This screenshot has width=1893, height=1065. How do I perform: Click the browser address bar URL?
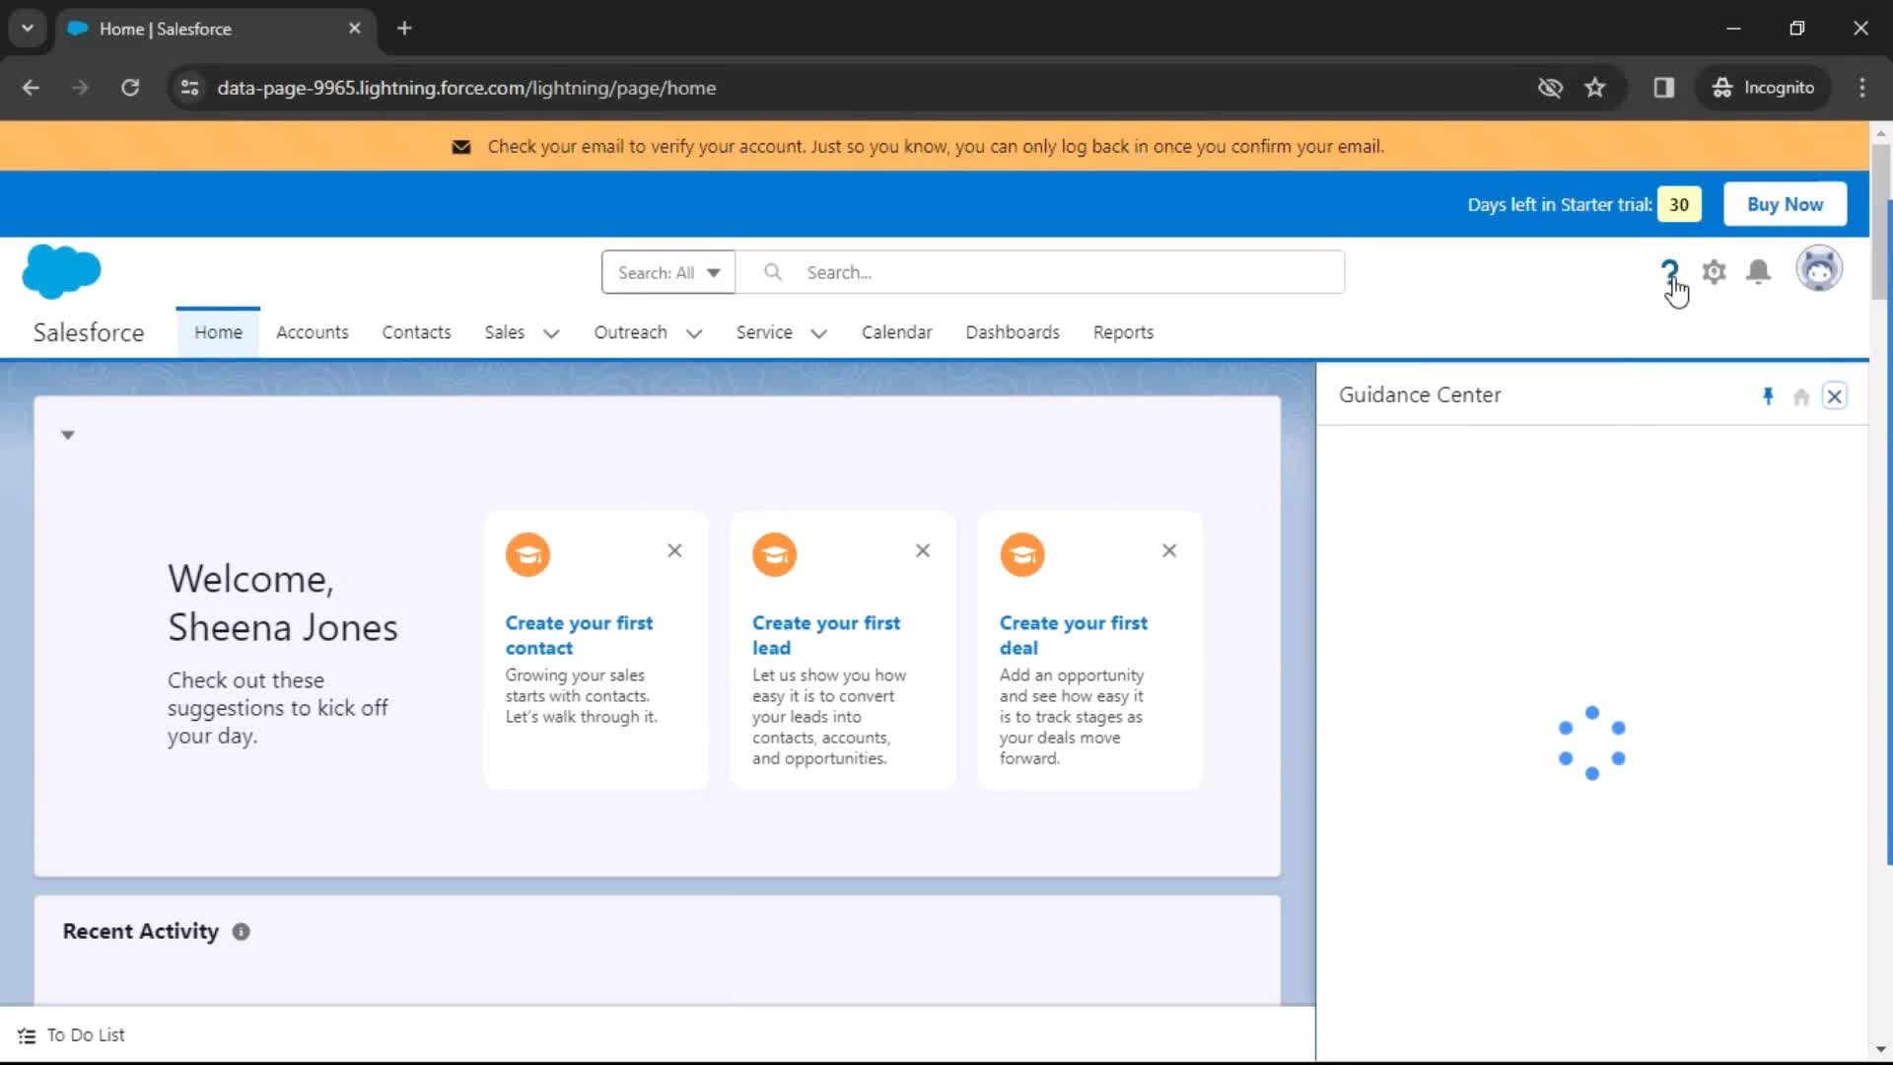(x=466, y=88)
